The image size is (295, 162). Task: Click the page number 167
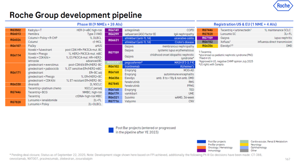pos(288,159)
